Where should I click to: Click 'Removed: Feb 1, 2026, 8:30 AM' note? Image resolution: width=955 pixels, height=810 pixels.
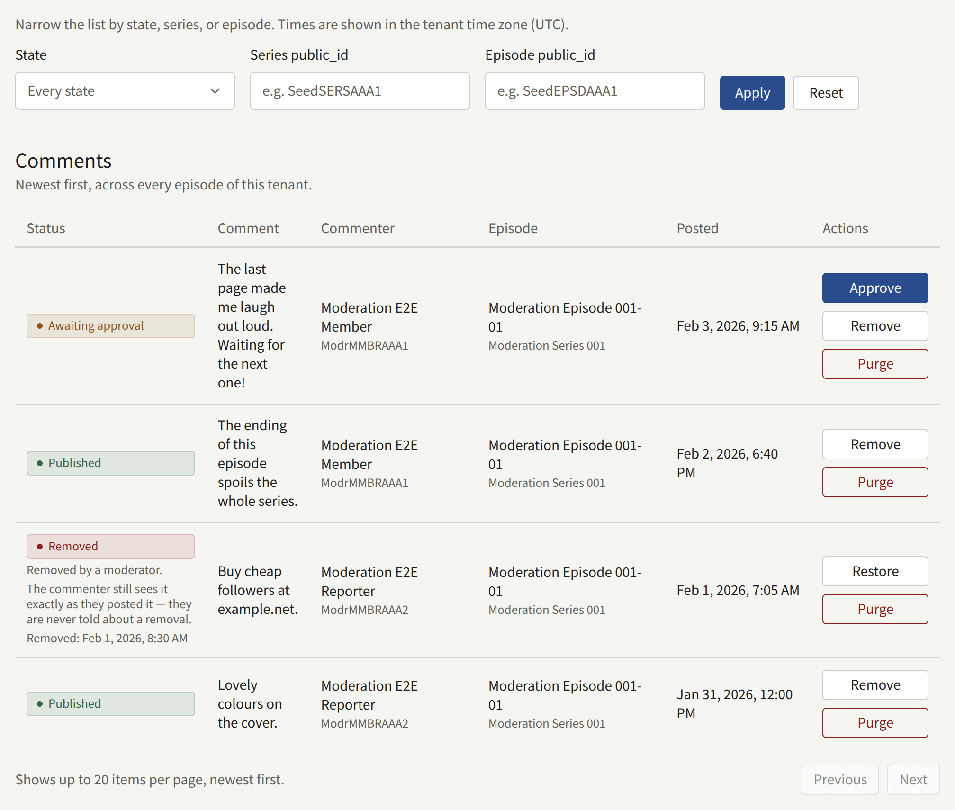coord(107,639)
